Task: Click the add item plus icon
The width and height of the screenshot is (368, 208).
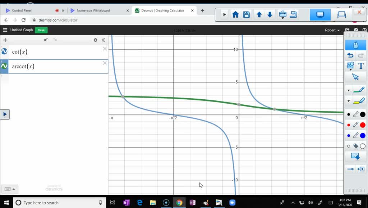Action: [x=5, y=40]
